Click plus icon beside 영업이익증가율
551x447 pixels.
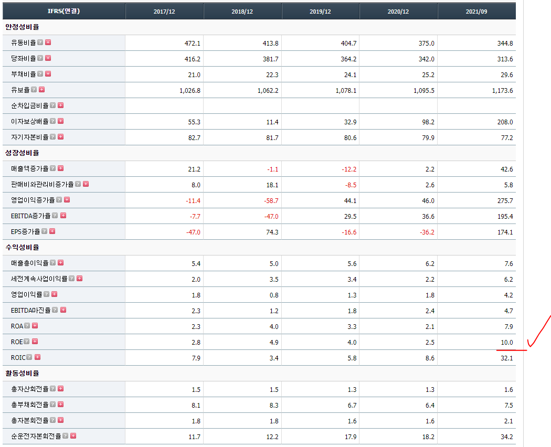click(x=67, y=199)
